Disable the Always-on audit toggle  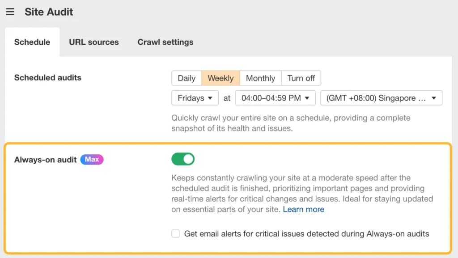[x=183, y=159]
